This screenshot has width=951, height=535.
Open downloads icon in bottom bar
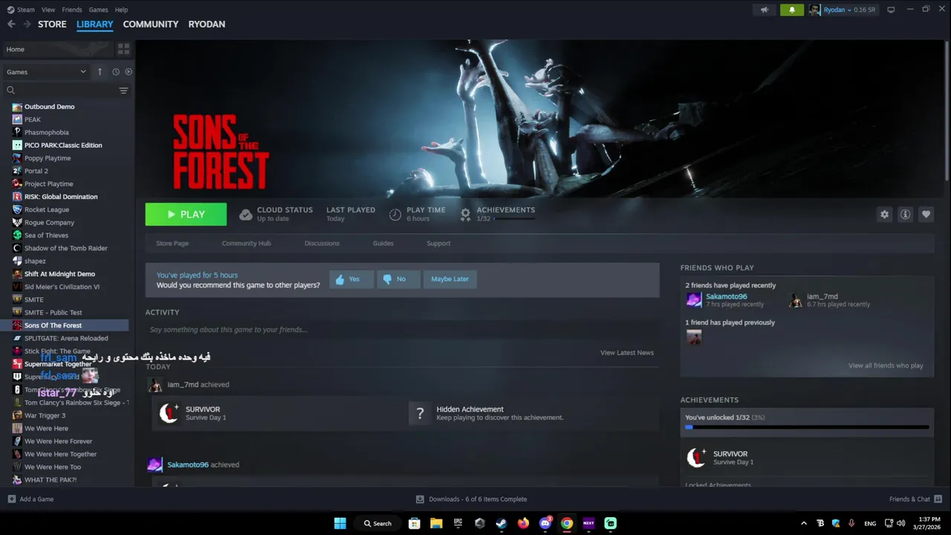click(420, 499)
